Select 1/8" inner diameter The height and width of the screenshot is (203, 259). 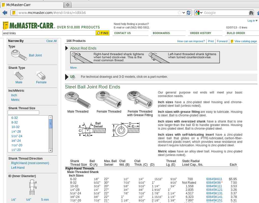(14, 199)
